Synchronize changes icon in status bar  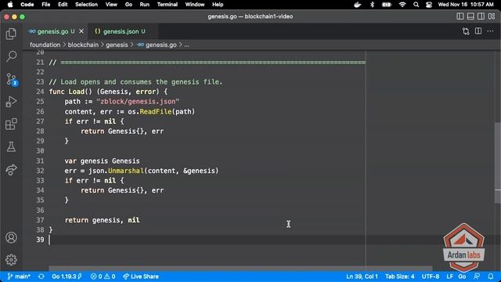41,277
